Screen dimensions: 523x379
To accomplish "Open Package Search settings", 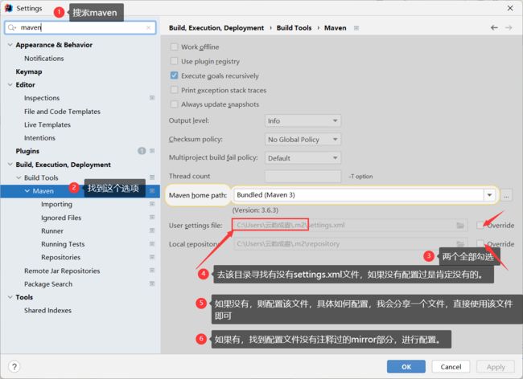I will pos(48,284).
